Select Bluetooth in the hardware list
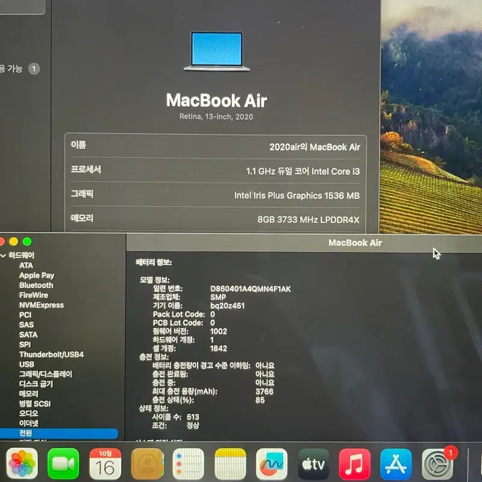Image resolution: width=482 pixels, height=482 pixels. 36,285
